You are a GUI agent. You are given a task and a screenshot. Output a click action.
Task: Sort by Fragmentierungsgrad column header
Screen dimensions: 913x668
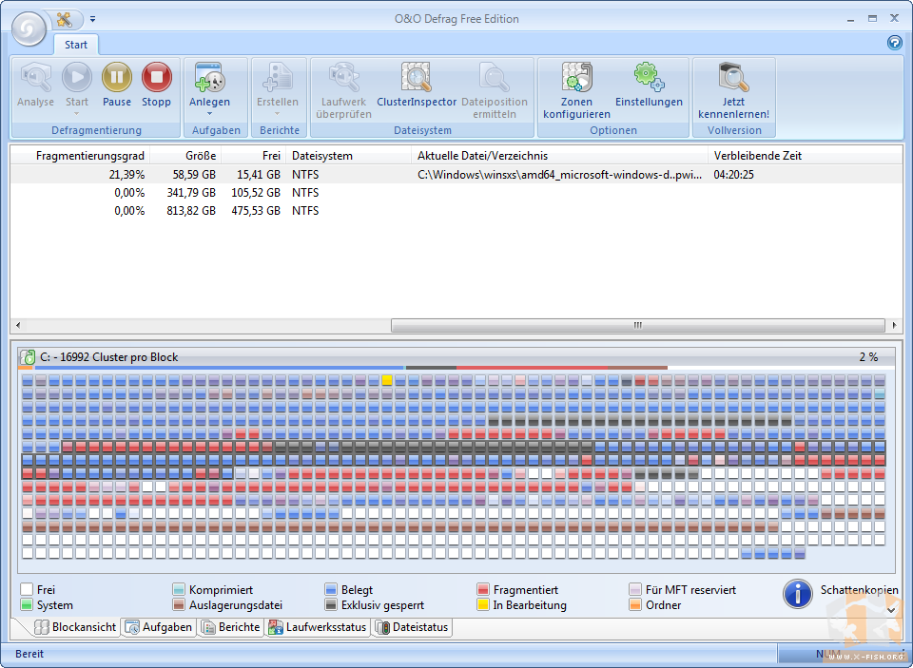(x=80, y=156)
